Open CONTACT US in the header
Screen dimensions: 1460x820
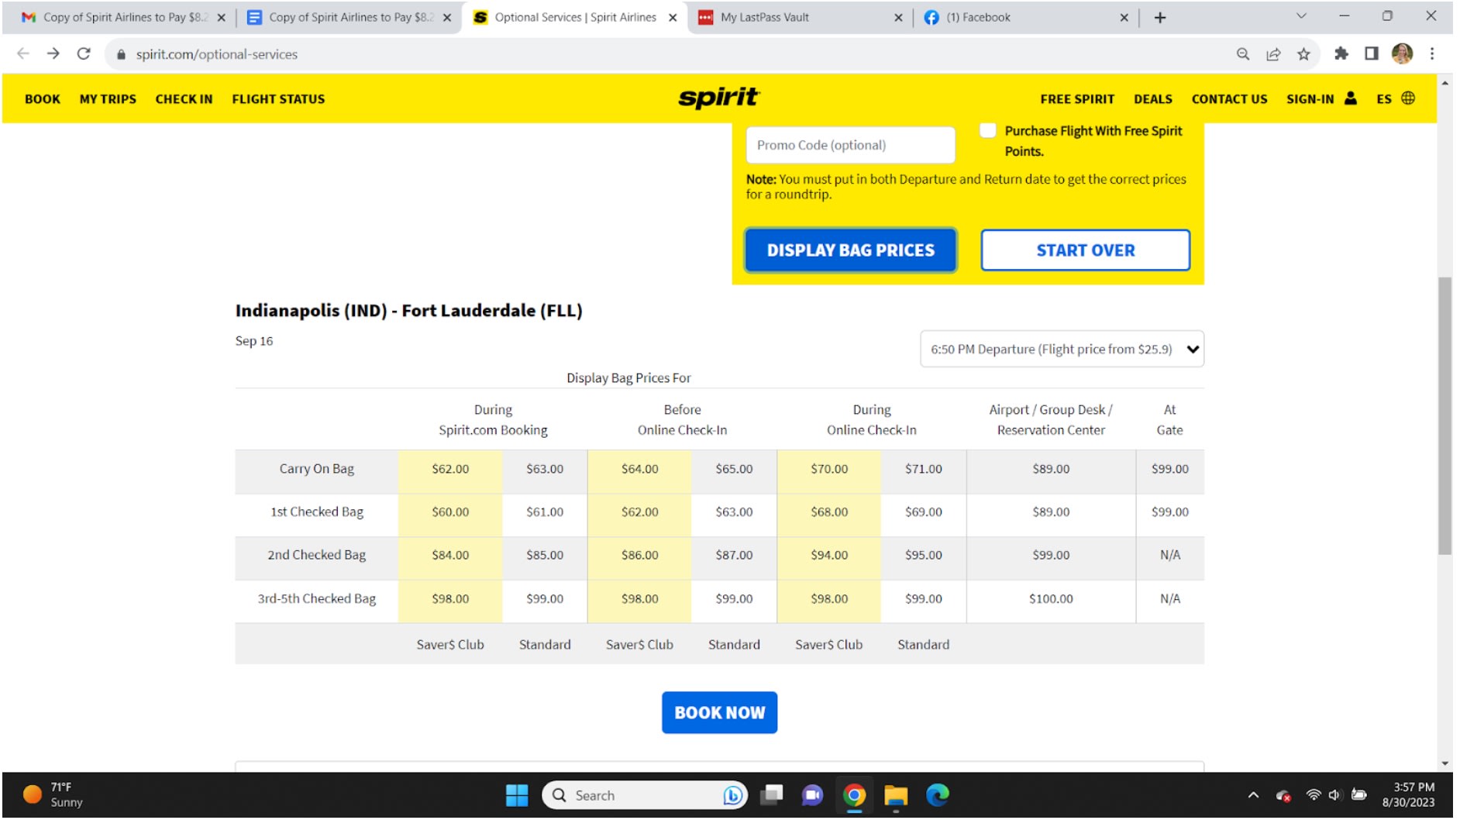[1229, 99]
